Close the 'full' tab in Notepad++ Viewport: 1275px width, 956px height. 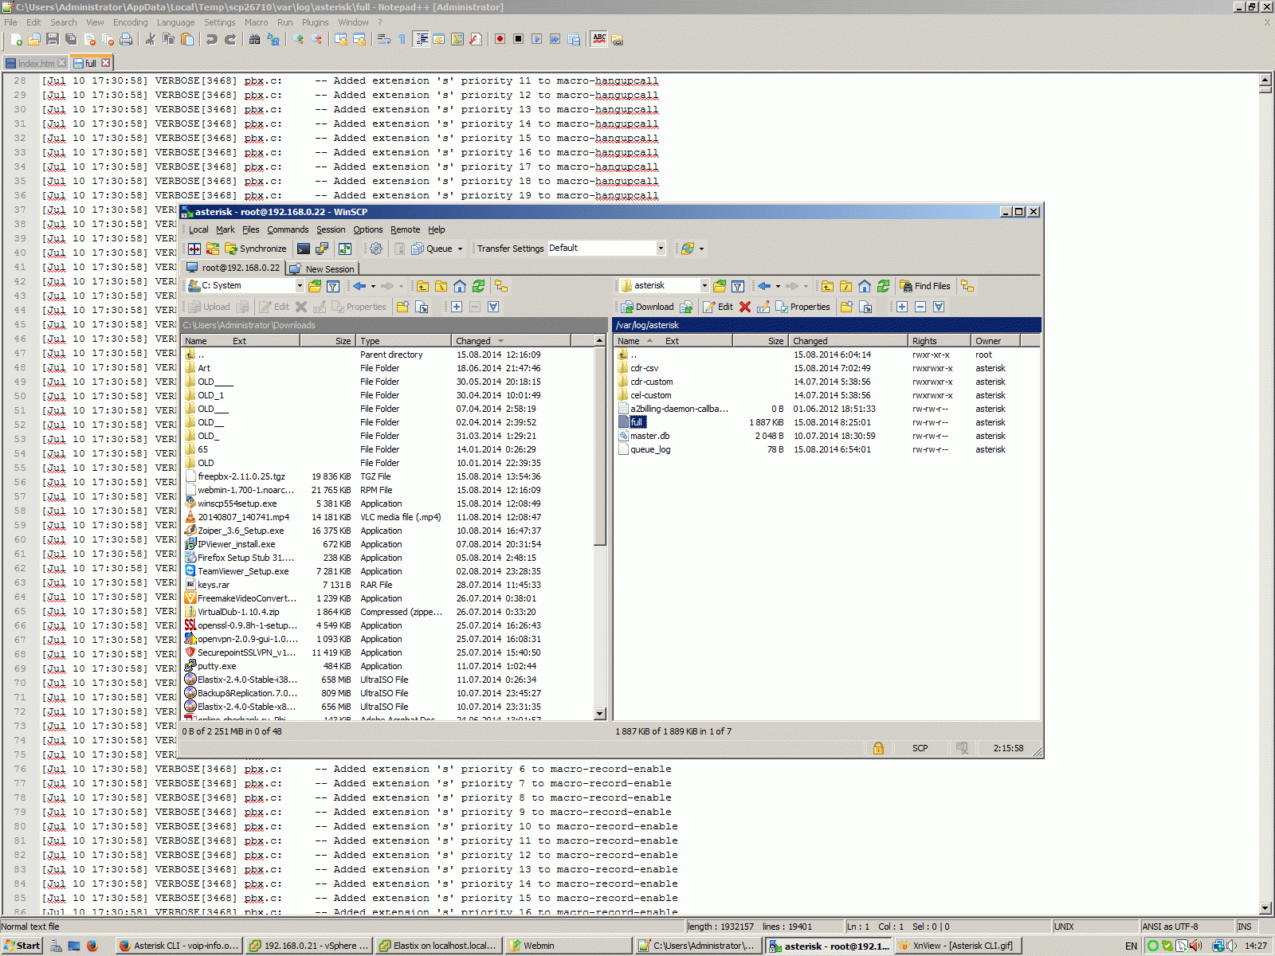point(105,63)
